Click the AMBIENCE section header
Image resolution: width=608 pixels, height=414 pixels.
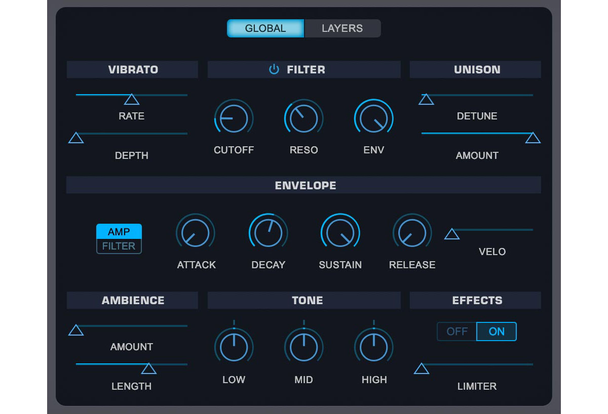pyautogui.click(x=132, y=300)
